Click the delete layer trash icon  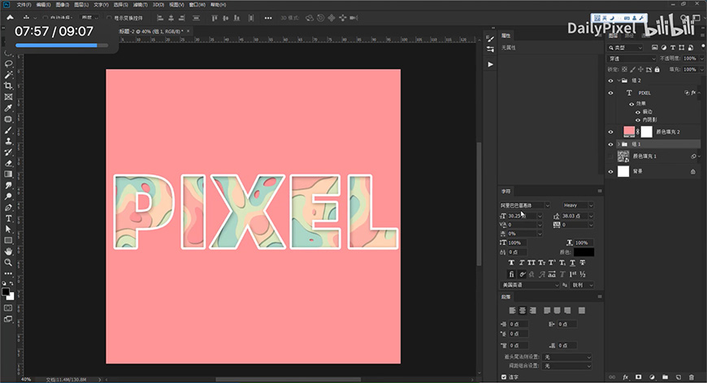(691, 377)
